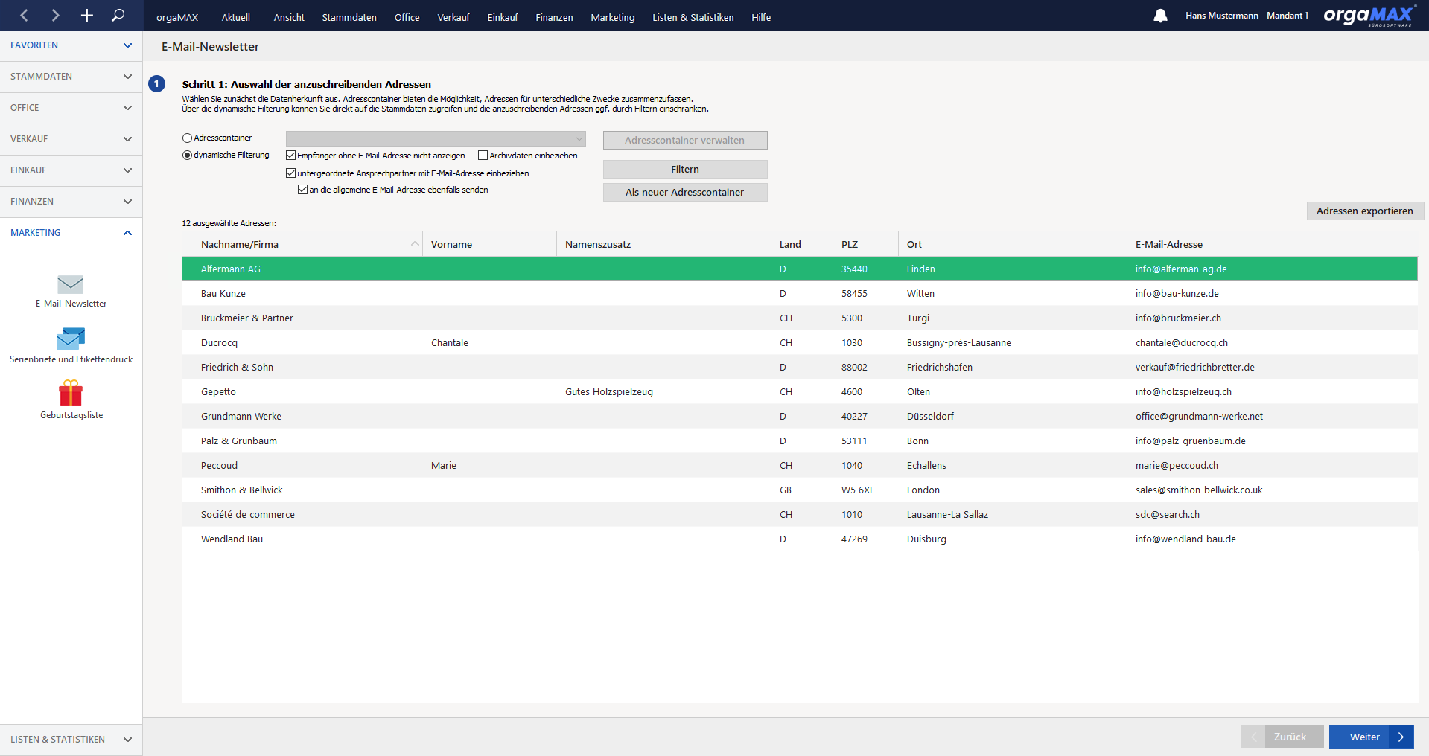
Task: Expand the VERKAUF sidebar section
Action: click(71, 139)
